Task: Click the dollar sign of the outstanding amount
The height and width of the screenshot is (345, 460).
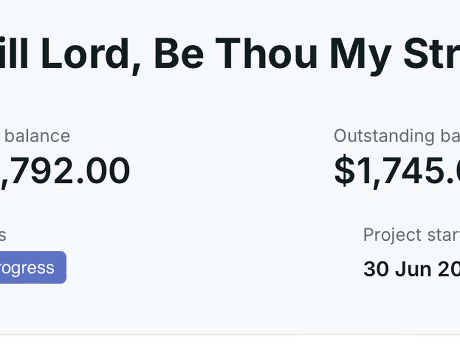Action: point(343,171)
